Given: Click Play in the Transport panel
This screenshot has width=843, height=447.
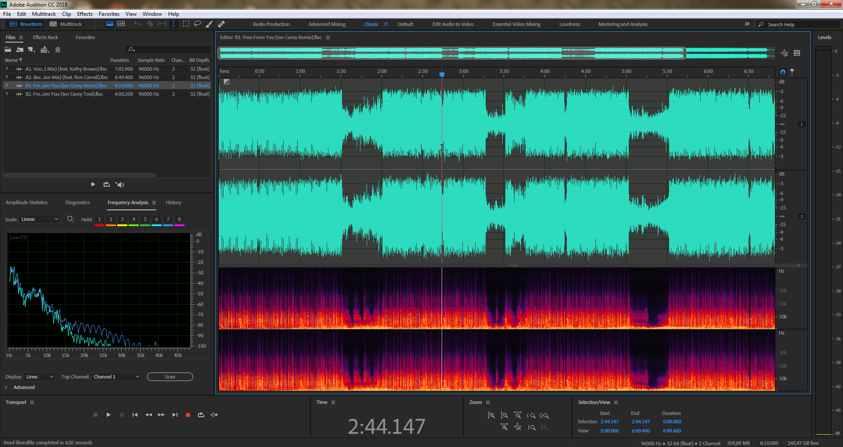Looking at the screenshot, I should [x=108, y=415].
